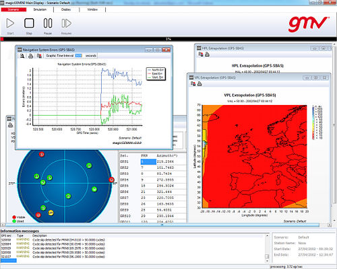Select the highlighted PRN cell in GPS1 row

[x=148, y=161]
